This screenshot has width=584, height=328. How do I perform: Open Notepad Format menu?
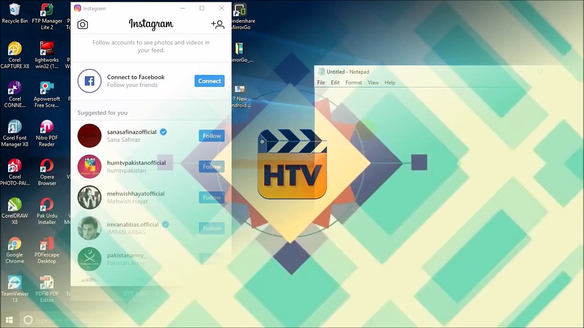click(354, 82)
